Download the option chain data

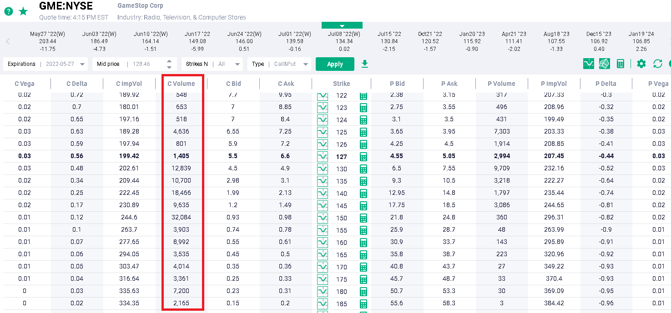click(x=364, y=64)
